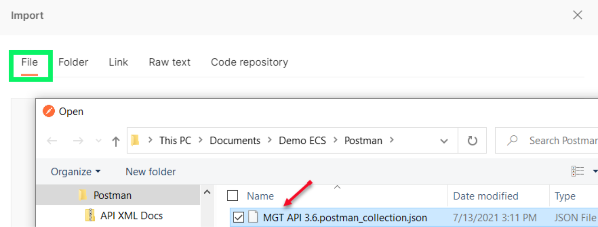Select Demo ECS in the address path
598x227 pixels.
pyautogui.click(x=302, y=140)
